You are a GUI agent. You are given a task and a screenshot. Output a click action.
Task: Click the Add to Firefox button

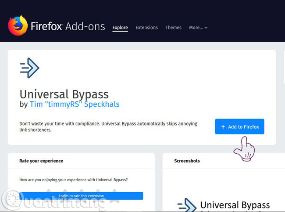coord(239,127)
